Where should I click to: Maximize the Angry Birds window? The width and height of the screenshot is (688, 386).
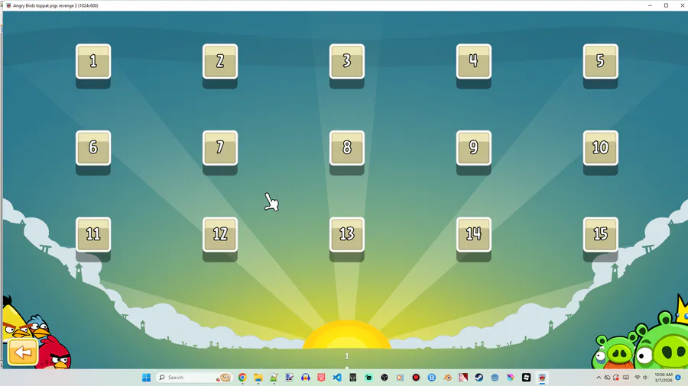[666, 5]
